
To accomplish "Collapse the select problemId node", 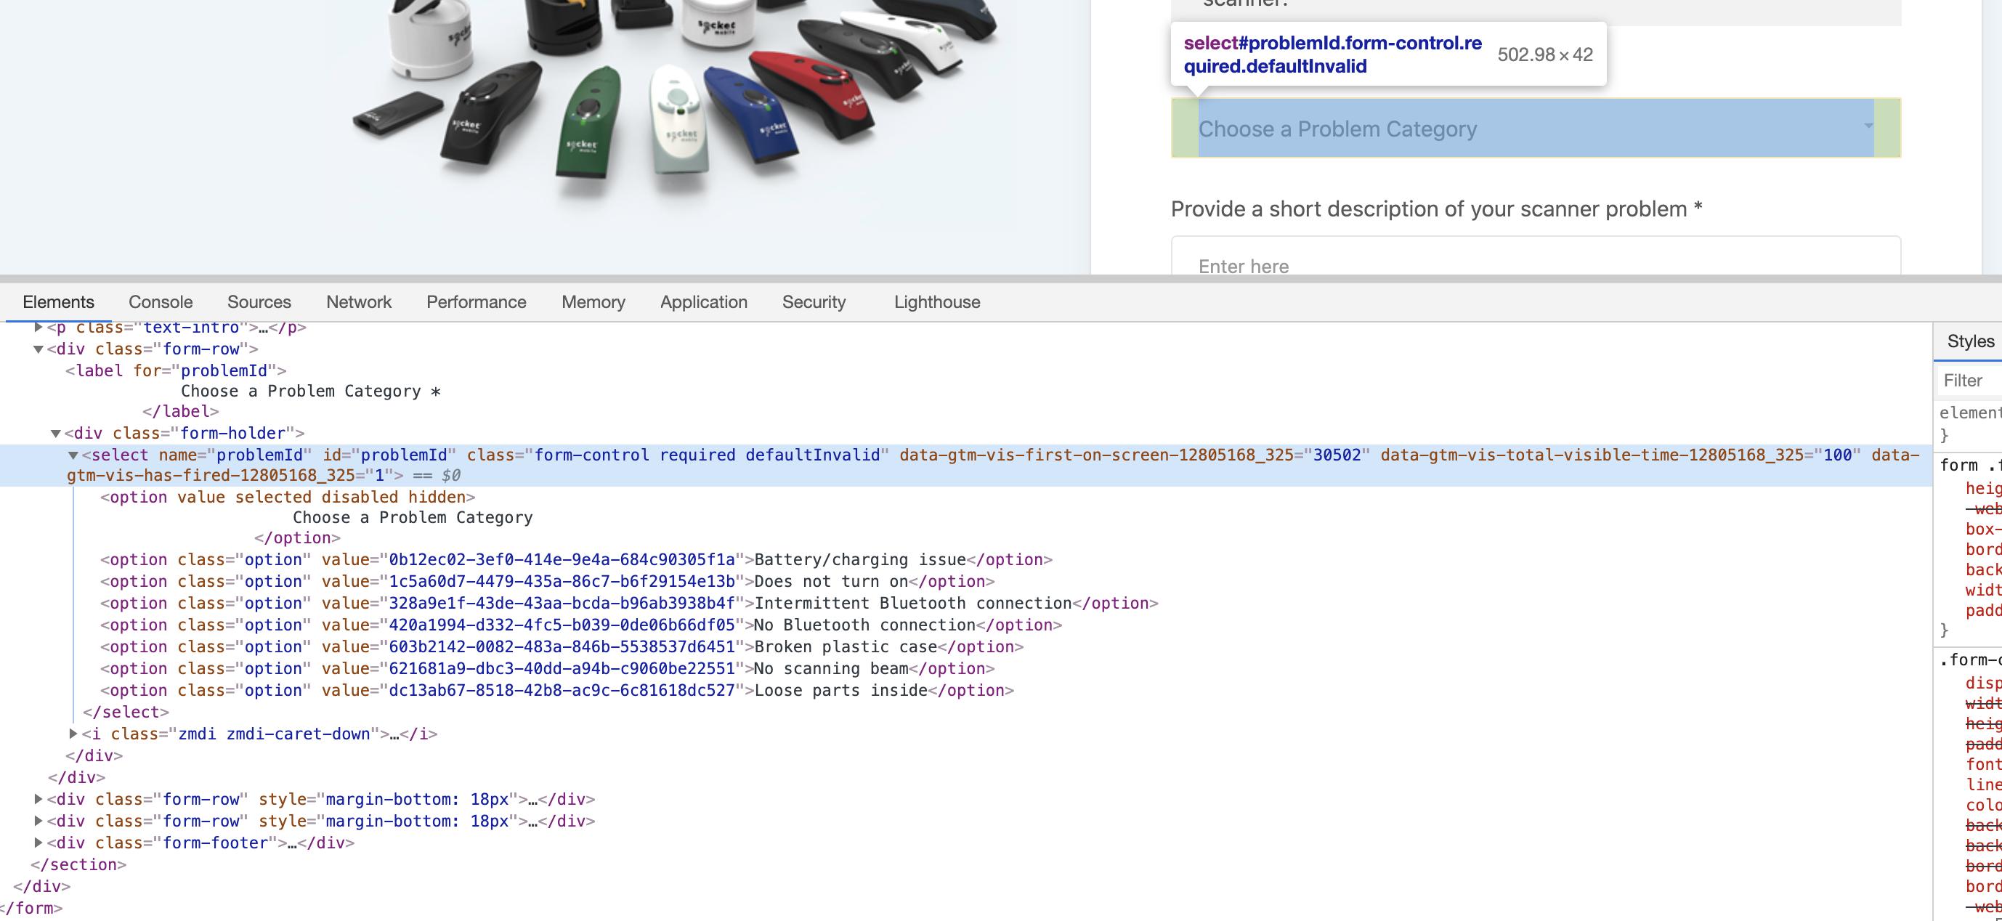I will (x=73, y=455).
